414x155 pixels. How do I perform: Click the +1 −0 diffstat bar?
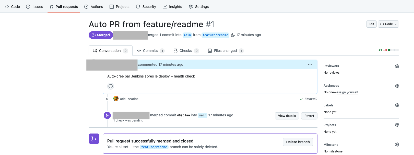click(388, 50)
